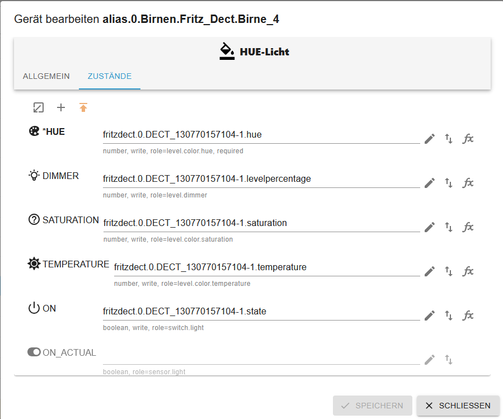This screenshot has width=503, height=419.
Task: Select the ZUSTÄNDE tab
Action: coord(110,76)
